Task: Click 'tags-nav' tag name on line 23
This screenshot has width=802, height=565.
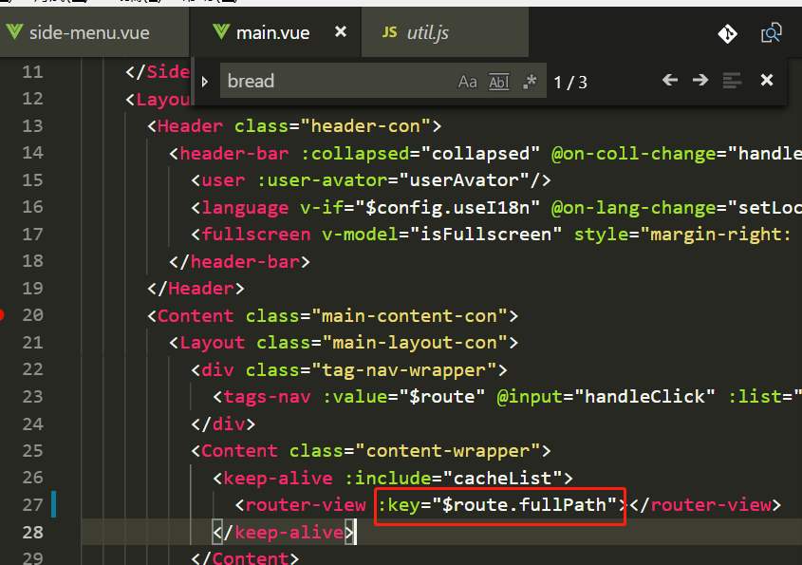Action: [x=267, y=397]
